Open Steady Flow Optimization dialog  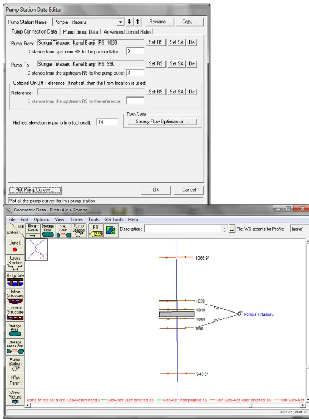[162, 121]
